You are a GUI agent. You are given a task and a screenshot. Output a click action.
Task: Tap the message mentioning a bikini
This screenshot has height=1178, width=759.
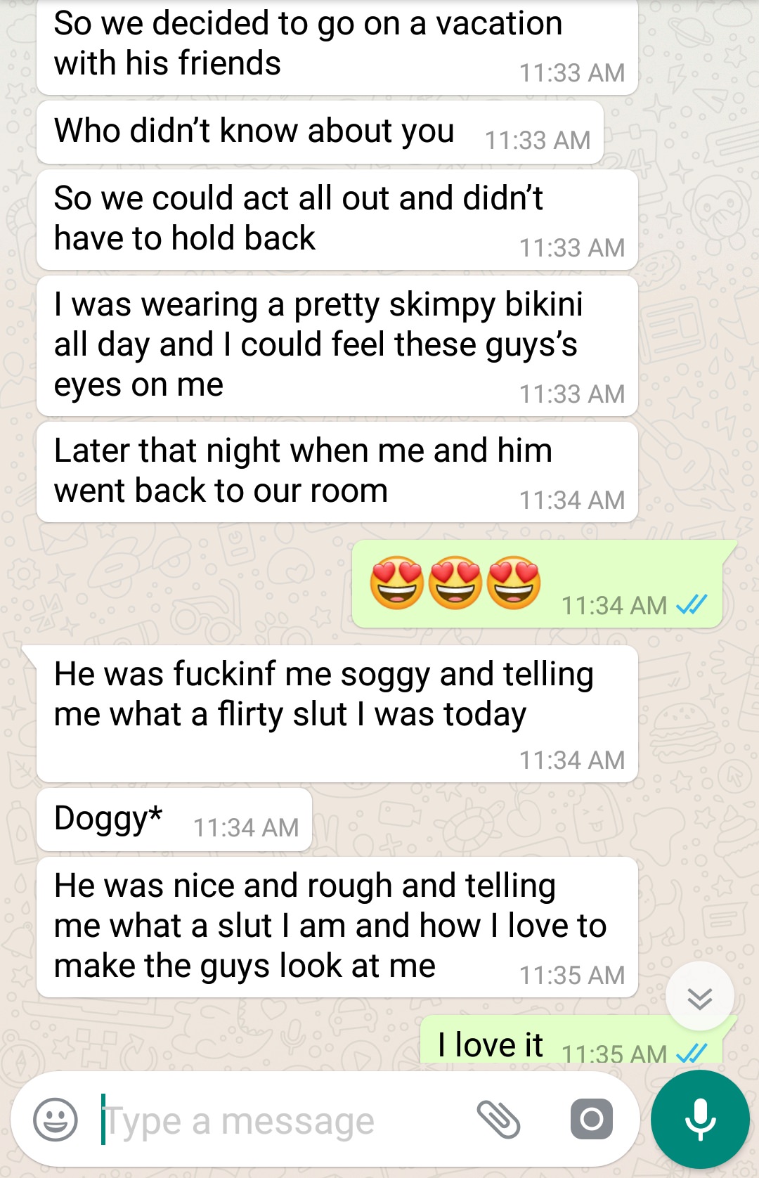click(337, 346)
